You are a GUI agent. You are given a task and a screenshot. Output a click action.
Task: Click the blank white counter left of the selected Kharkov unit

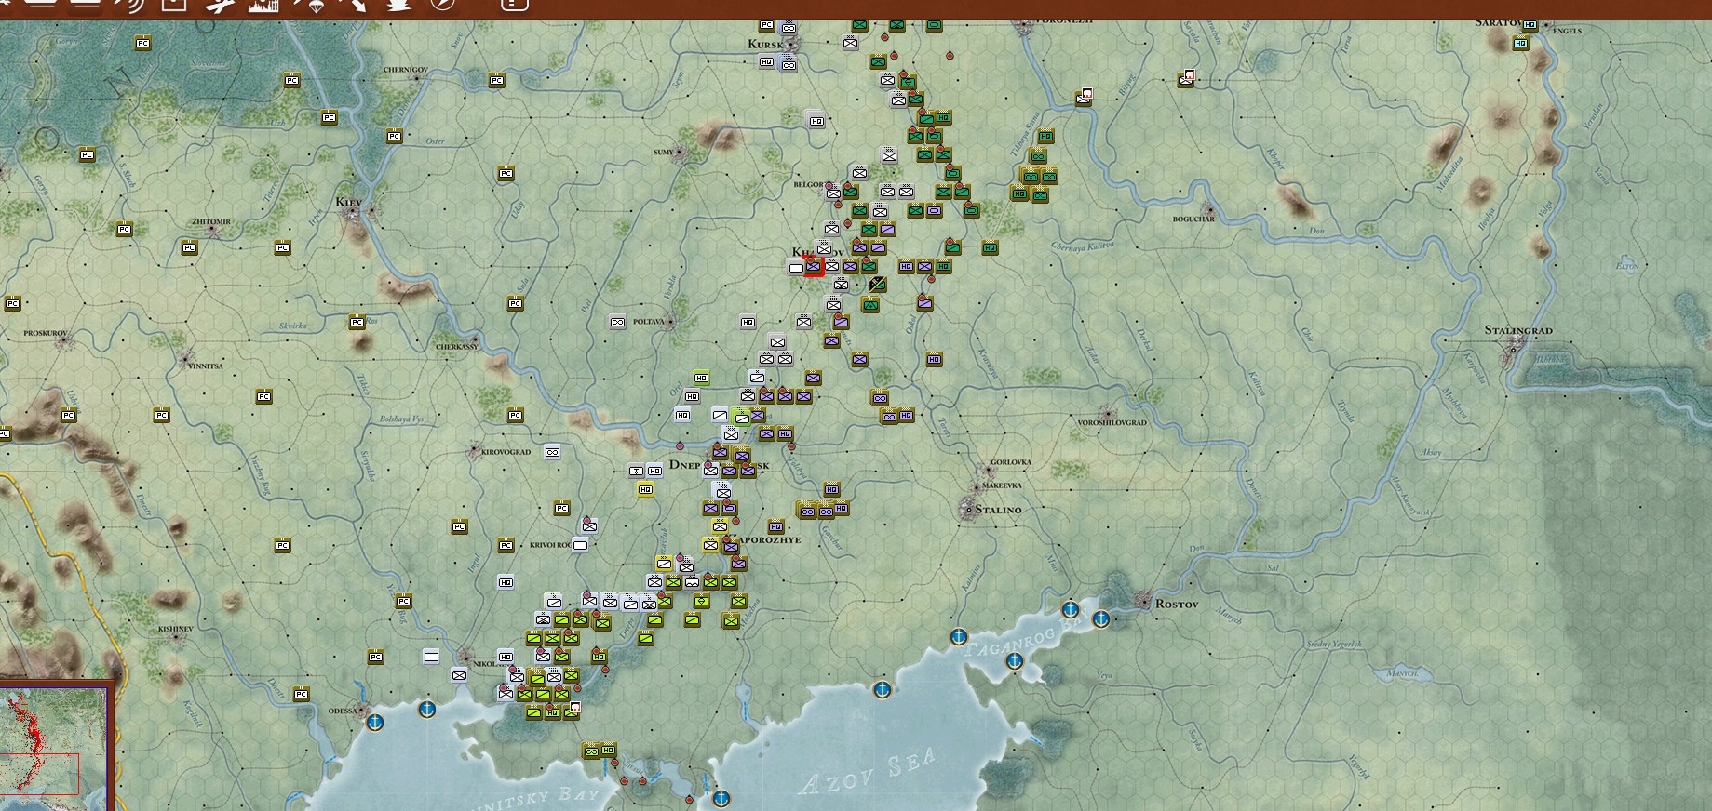[x=796, y=268]
